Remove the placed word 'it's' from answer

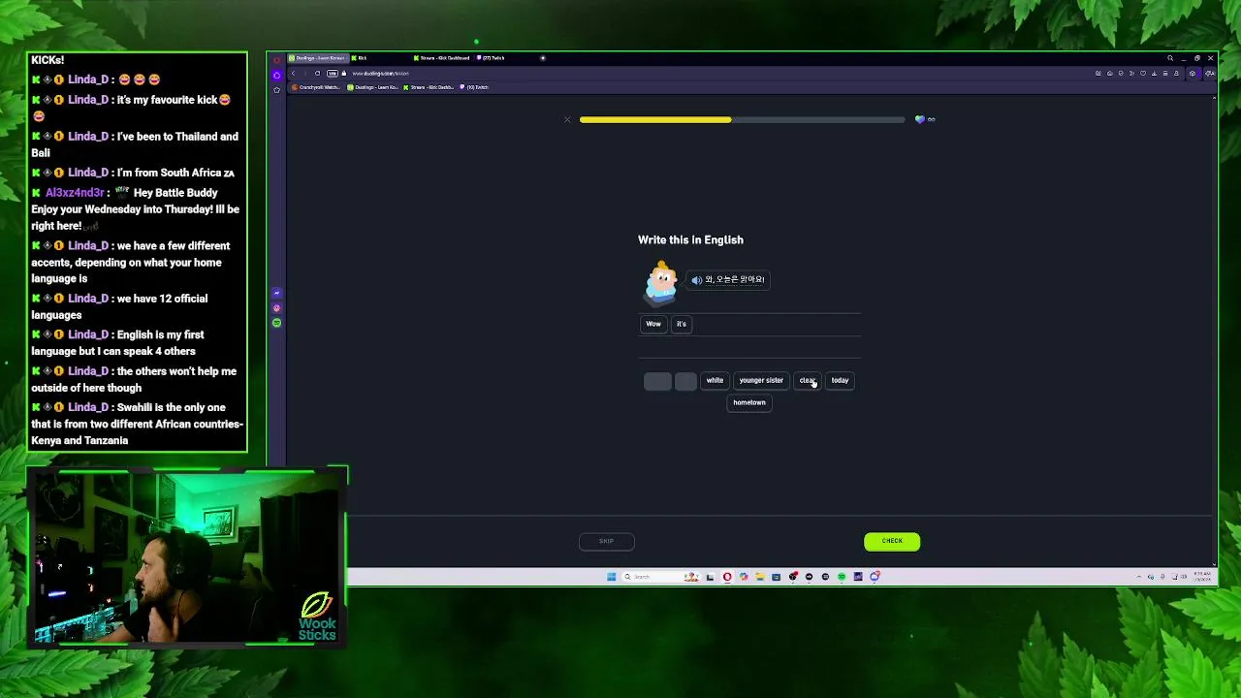point(682,324)
